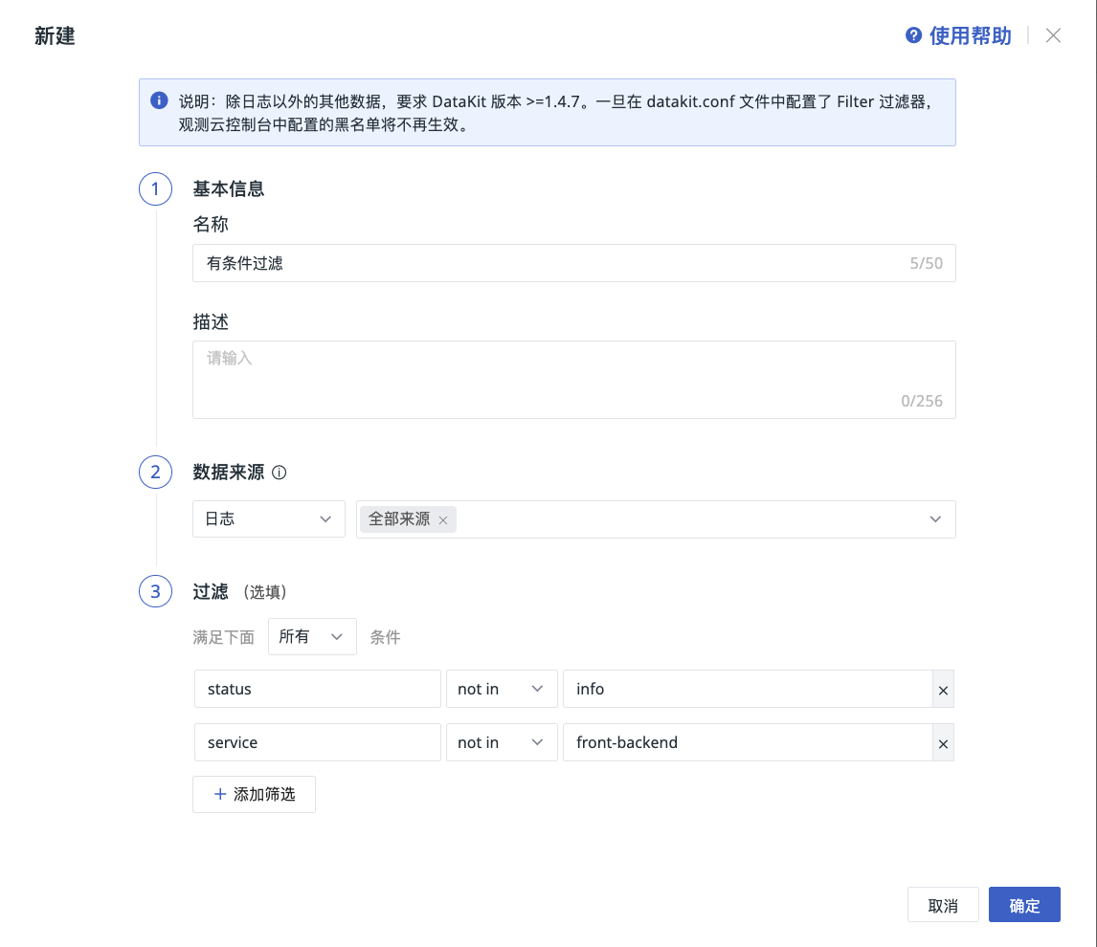Viewport: 1097px width, 947px height.
Task: Click the 使用帮助 question mark icon
Action: [913, 35]
